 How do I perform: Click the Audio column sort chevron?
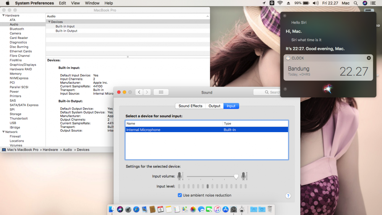[207, 16]
